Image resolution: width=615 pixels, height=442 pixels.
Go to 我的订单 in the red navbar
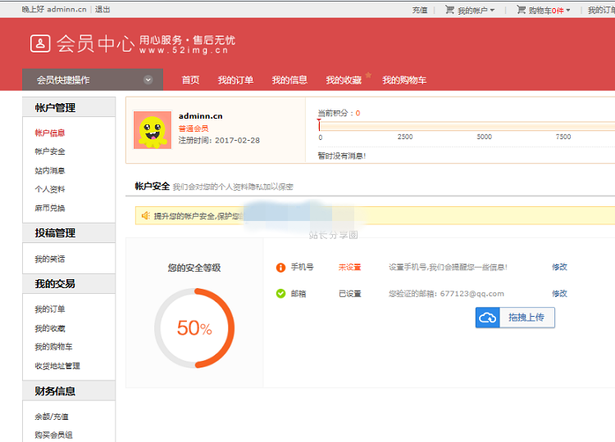[235, 80]
